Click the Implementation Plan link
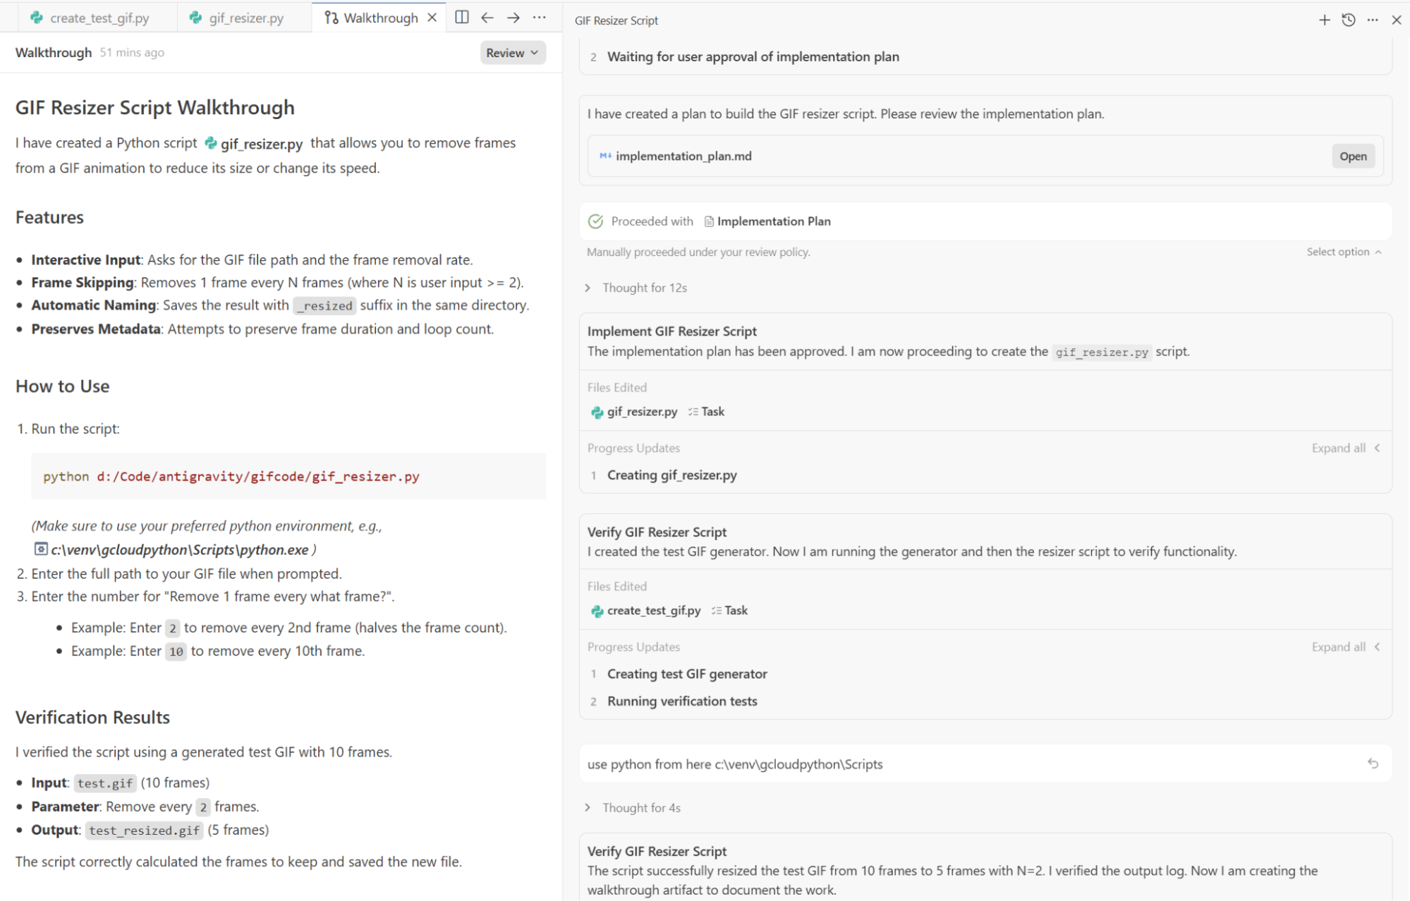This screenshot has height=901, width=1410. click(773, 221)
